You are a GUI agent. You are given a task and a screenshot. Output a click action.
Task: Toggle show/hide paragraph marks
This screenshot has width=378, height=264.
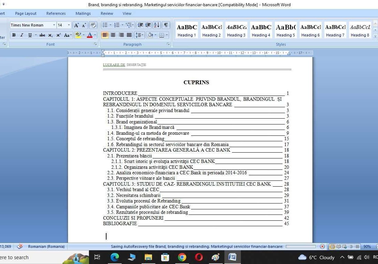coord(166,25)
